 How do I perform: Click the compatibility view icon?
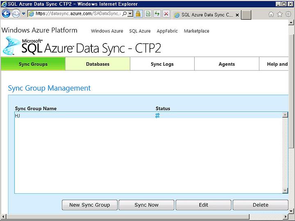pyautogui.click(x=148, y=14)
